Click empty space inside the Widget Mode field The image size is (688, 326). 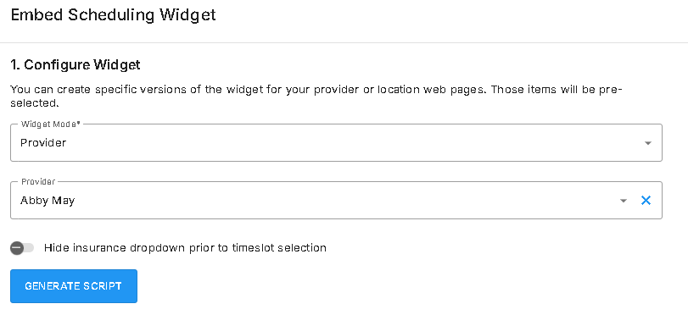pyautogui.click(x=351, y=143)
